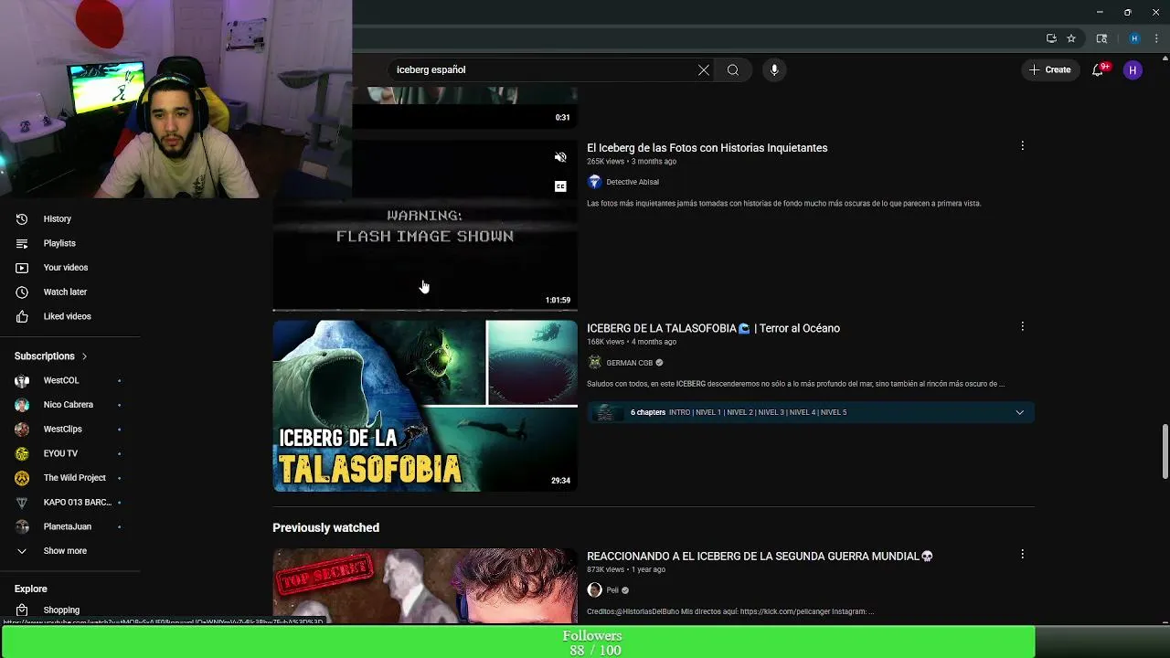
Task: Click the 265K views • 3 months ago text
Action: tap(632, 162)
